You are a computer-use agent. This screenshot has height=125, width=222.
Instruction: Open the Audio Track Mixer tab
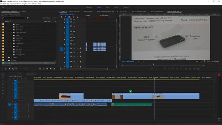coord(105,11)
